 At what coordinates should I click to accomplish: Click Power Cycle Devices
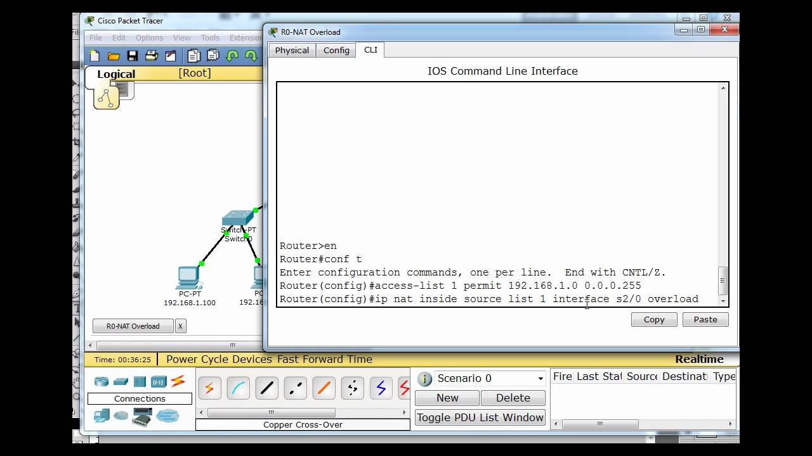tap(220, 359)
